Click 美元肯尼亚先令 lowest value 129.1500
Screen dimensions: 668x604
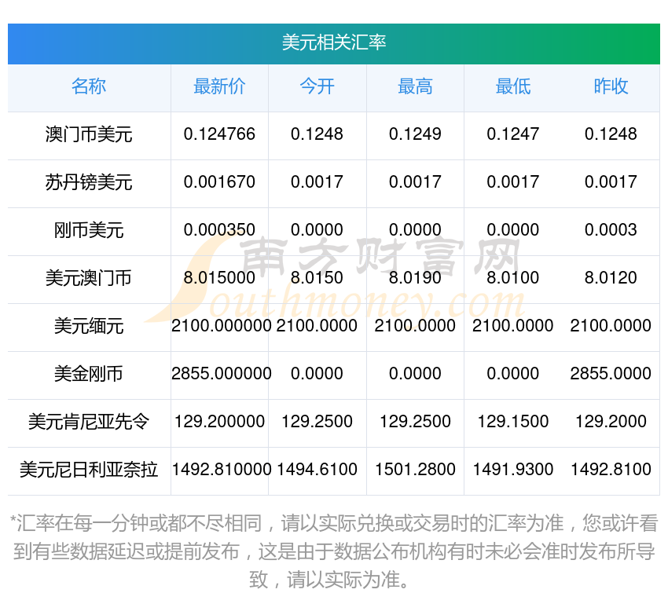point(513,422)
